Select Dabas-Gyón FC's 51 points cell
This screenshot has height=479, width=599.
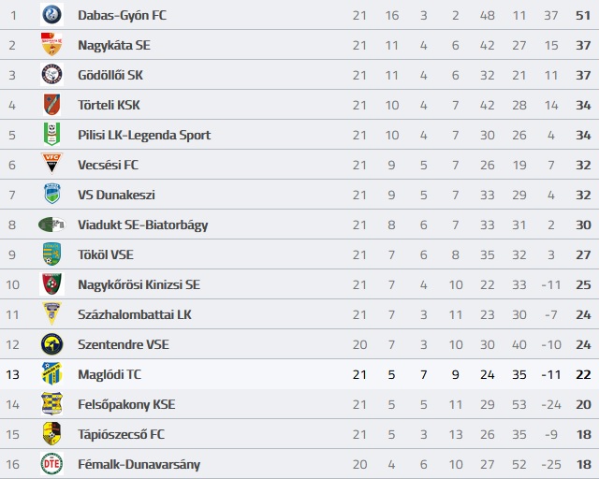[x=583, y=15]
